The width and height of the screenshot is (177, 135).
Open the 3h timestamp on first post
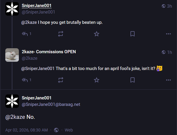tap(169, 6)
